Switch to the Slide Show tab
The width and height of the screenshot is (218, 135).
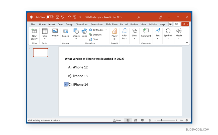coord(112,24)
